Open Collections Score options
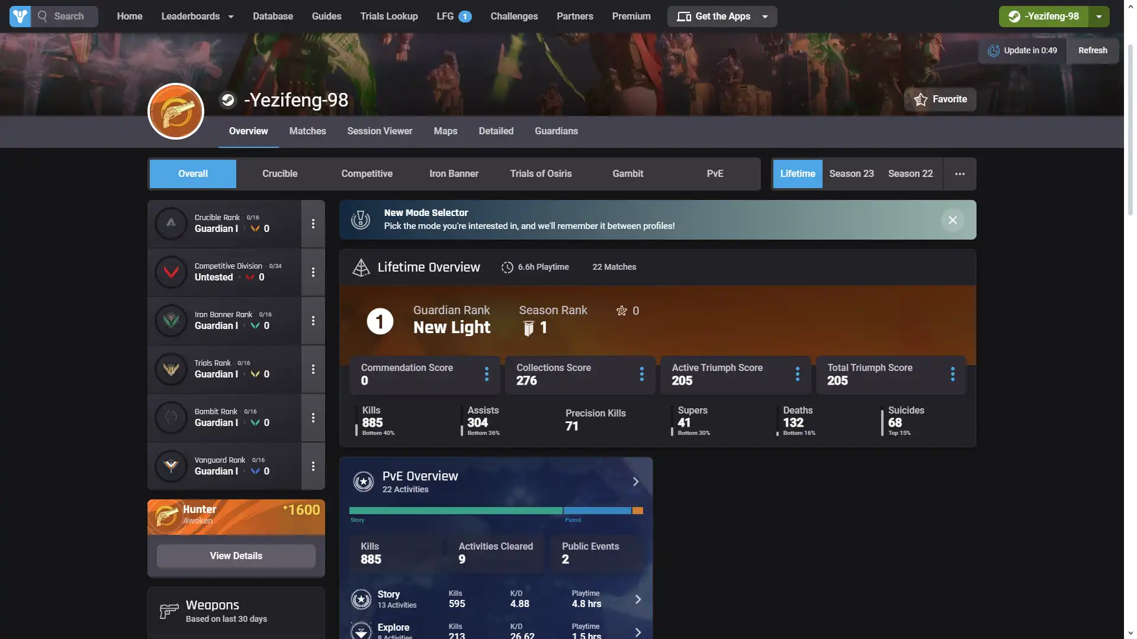The height and width of the screenshot is (639, 1137). coord(641,374)
